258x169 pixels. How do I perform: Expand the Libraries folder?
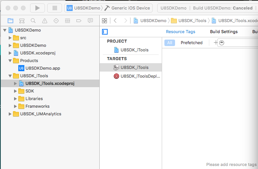(x=15, y=99)
